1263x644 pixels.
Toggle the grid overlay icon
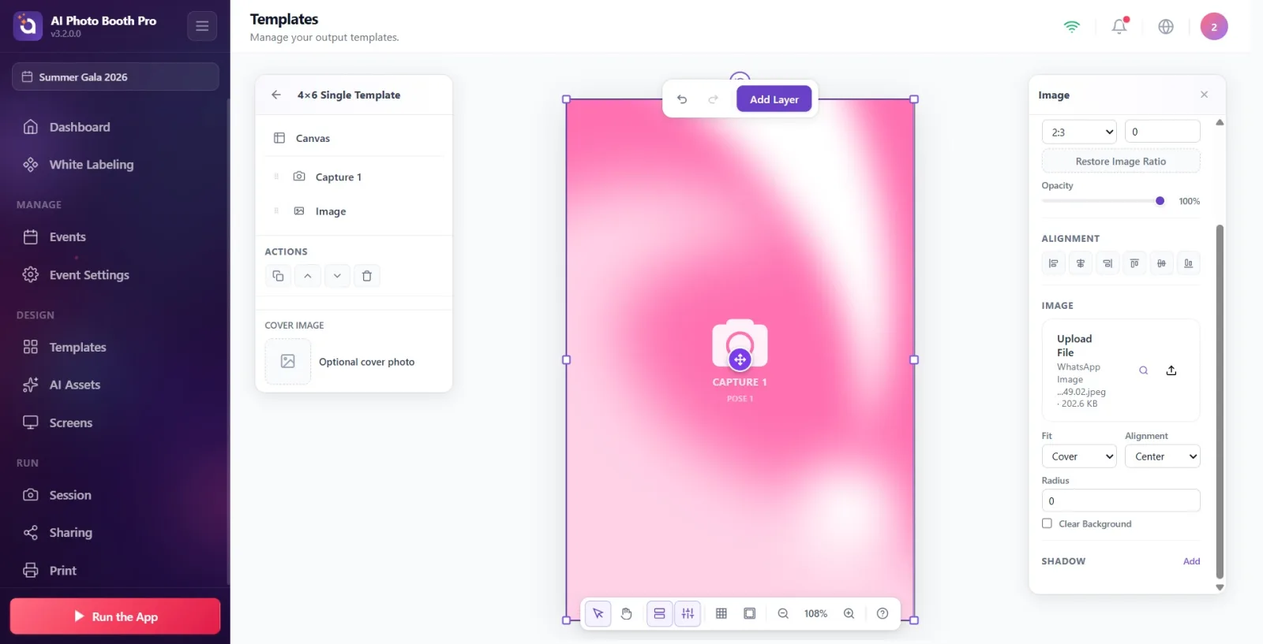point(721,613)
